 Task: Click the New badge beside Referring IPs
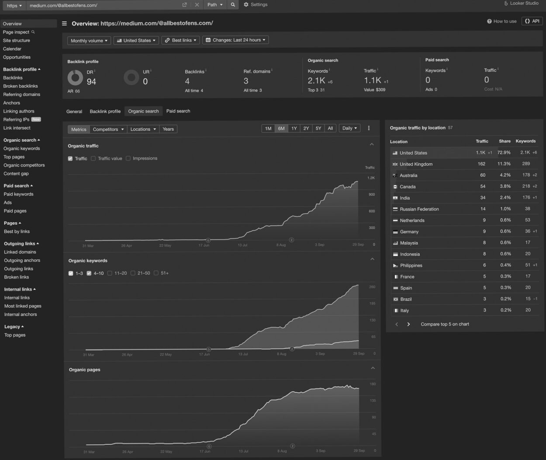click(36, 119)
